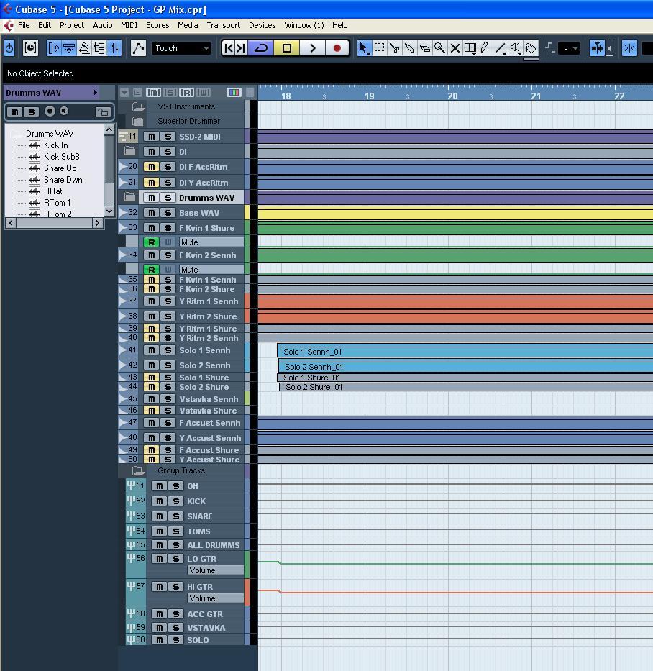Open the VST Instruments folder
The height and width of the screenshot is (671, 653).
pyautogui.click(x=138, y=106)
